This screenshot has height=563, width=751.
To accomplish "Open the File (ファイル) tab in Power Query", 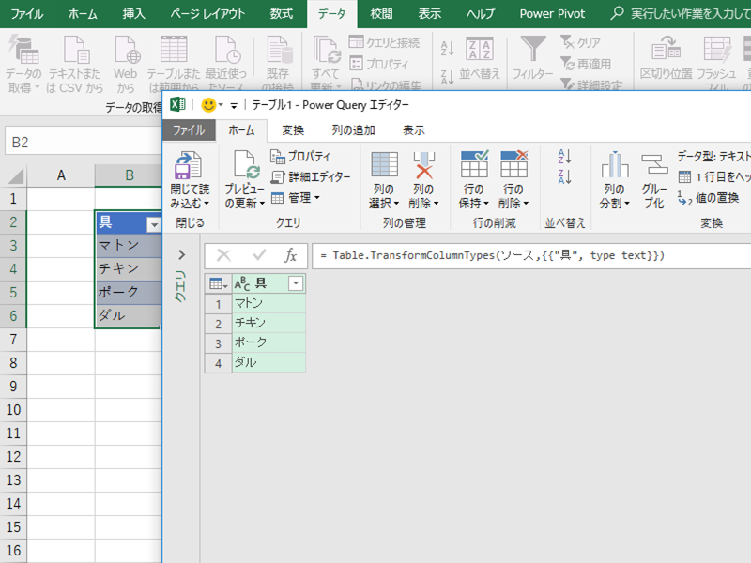I will click(x=189, y=130).
